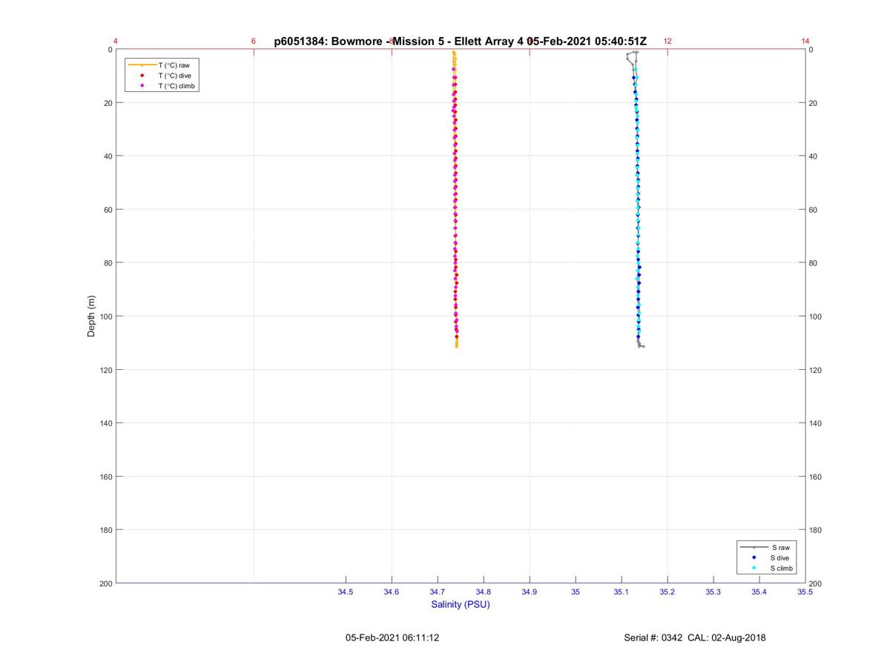Click depth tick 160 on the left axis
890x656 pixels.
(x=105, y=477)
